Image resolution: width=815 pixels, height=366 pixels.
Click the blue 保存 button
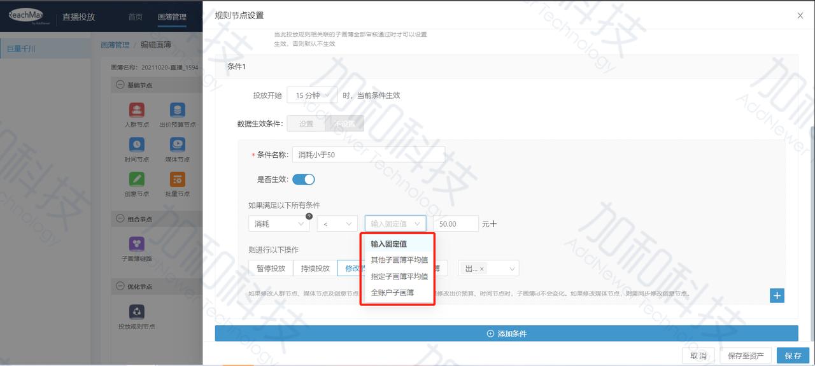point(793,356)
